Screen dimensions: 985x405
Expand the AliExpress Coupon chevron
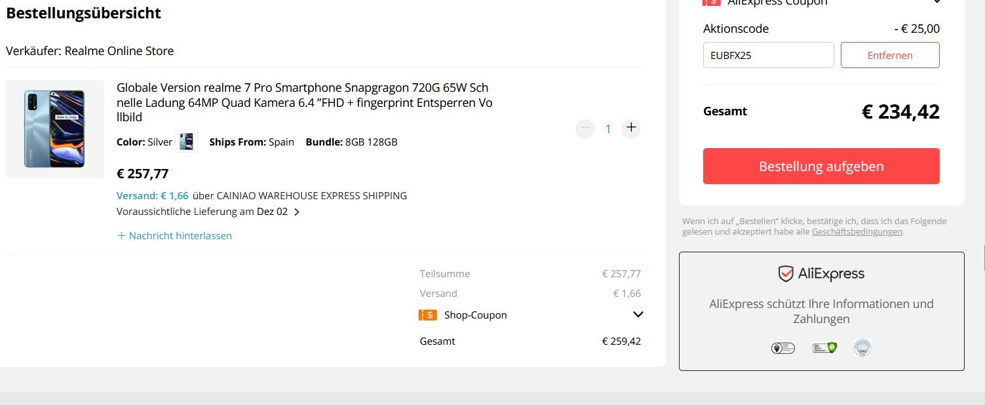click(x=936, y=2)
